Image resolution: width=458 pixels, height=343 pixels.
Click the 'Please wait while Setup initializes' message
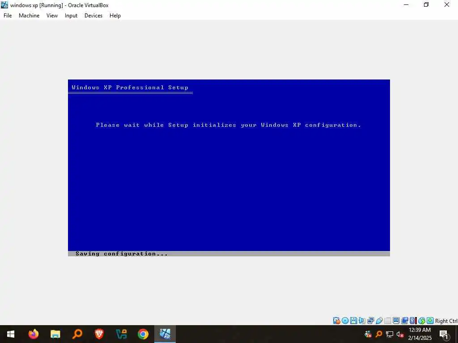[x=229, y=125]
